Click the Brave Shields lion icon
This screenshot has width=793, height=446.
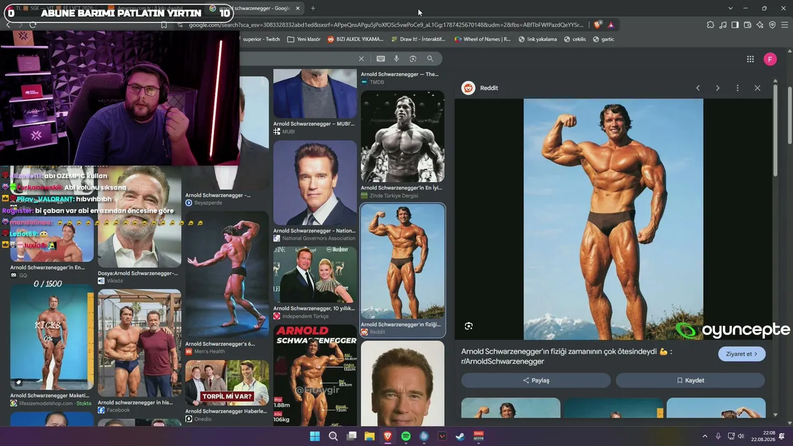597,25
